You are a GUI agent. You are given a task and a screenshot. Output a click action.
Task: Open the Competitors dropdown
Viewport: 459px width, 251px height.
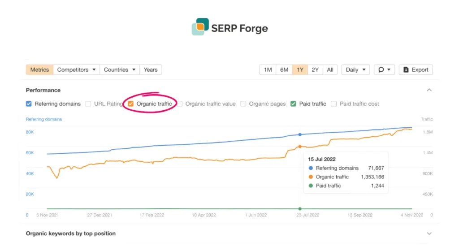(x=76, y=69)
